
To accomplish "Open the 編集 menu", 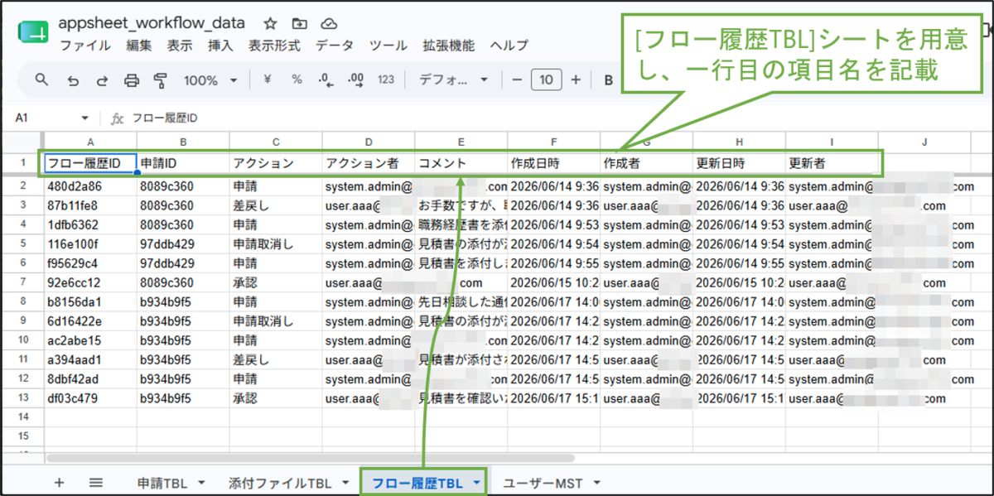I will coord(139,46).
